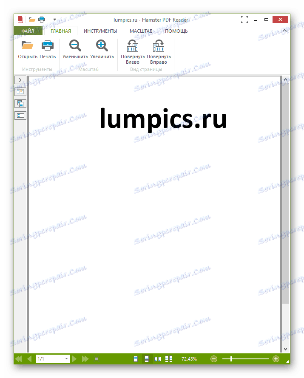Go to last page button
The width and height of the screenshot is (304, 378).
point(85,359)
